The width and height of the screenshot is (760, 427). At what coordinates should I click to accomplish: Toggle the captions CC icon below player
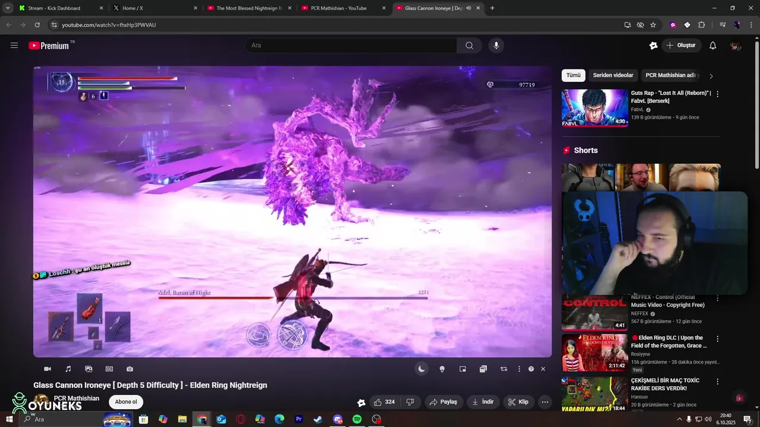pyautogui.click(x=109, y=369)
